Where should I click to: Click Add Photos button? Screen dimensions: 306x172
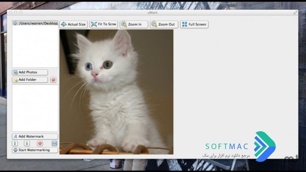30,72
